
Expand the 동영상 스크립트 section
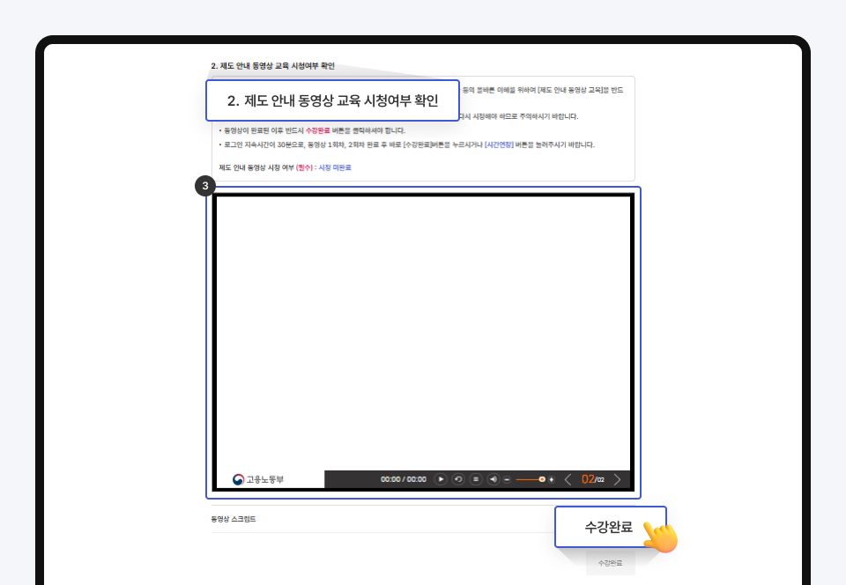(234, 519)
